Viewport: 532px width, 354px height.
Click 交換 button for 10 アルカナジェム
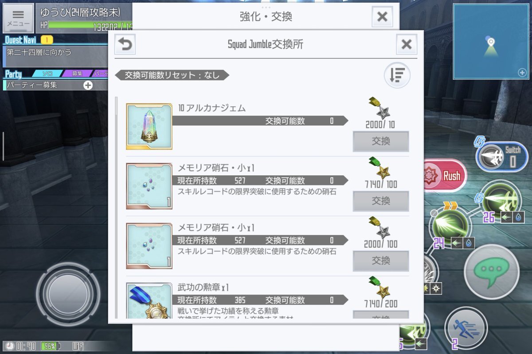(381, 141)
